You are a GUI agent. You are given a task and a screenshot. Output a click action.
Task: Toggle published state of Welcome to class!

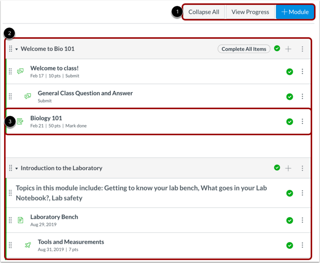pyautogui.click(x=290, y=72)
